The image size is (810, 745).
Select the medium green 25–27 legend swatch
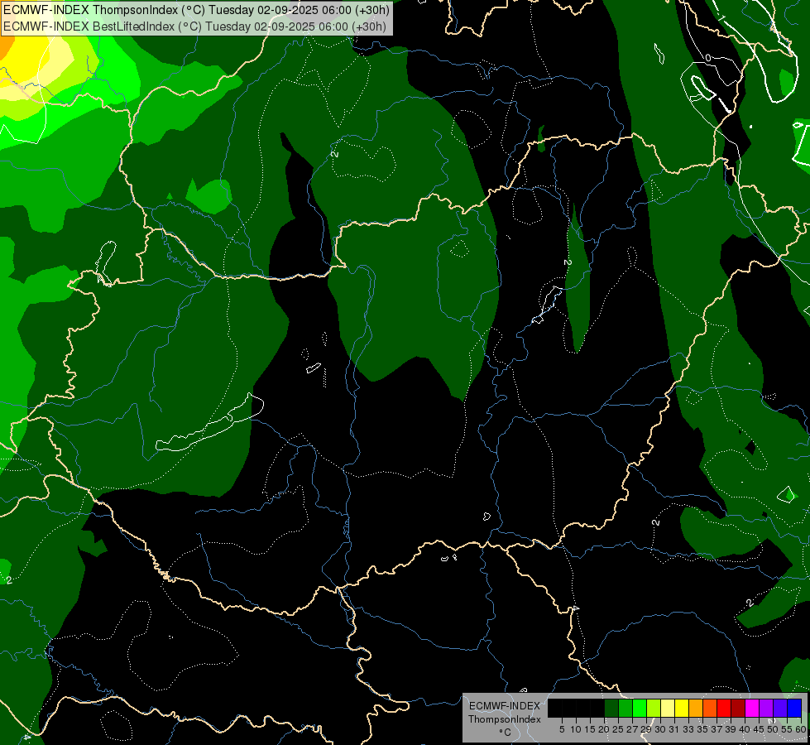coord(625,708)
